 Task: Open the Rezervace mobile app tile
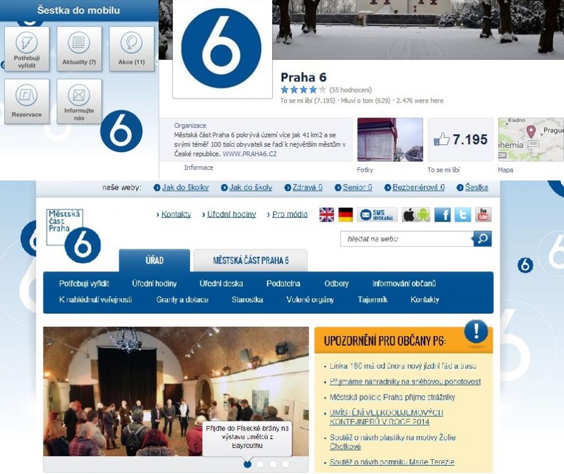point(27,101)
